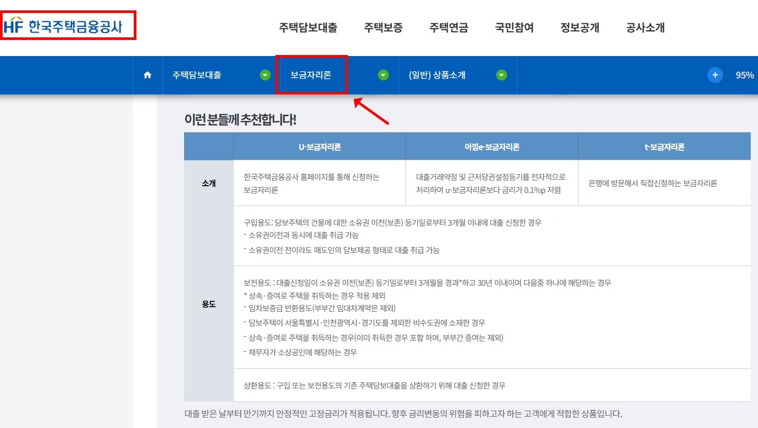Click the 95% zoom level text

click(x=745, y=75)
